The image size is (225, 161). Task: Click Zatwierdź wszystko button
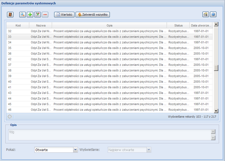click(x=93, y=15)
